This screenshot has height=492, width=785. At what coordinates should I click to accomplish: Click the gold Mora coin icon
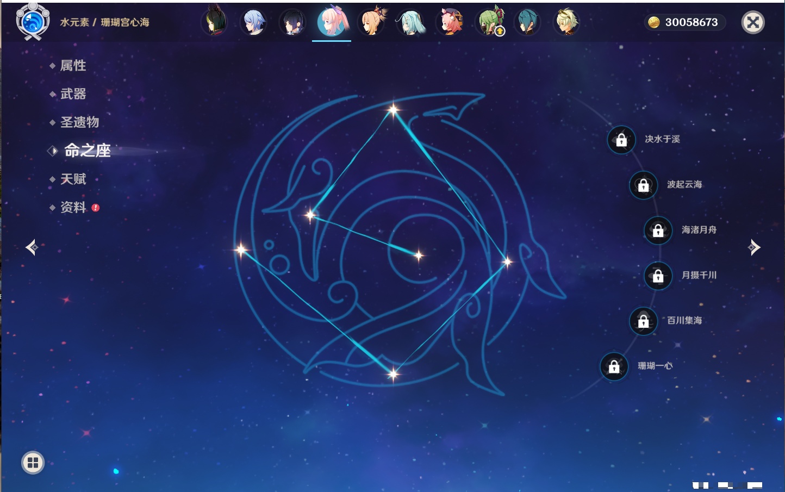(654, 22)
